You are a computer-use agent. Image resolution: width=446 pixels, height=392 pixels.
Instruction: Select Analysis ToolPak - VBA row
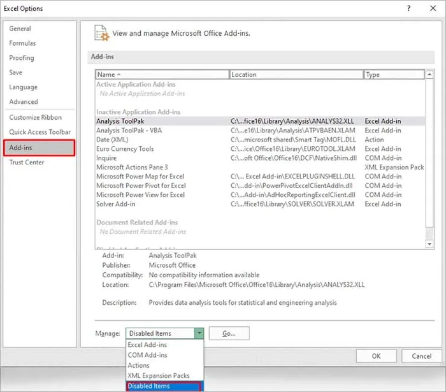pos(260,130)
